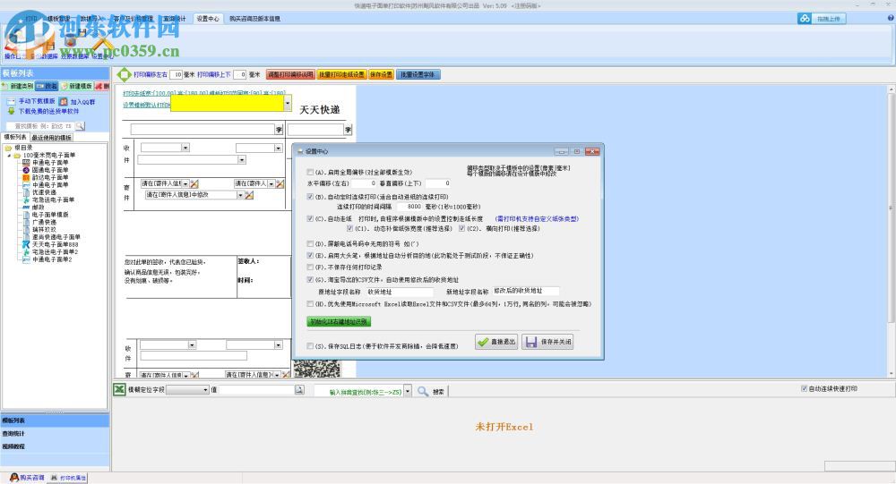
Task: Open the value picker icon beside 值 field
Action: [299, 389]
